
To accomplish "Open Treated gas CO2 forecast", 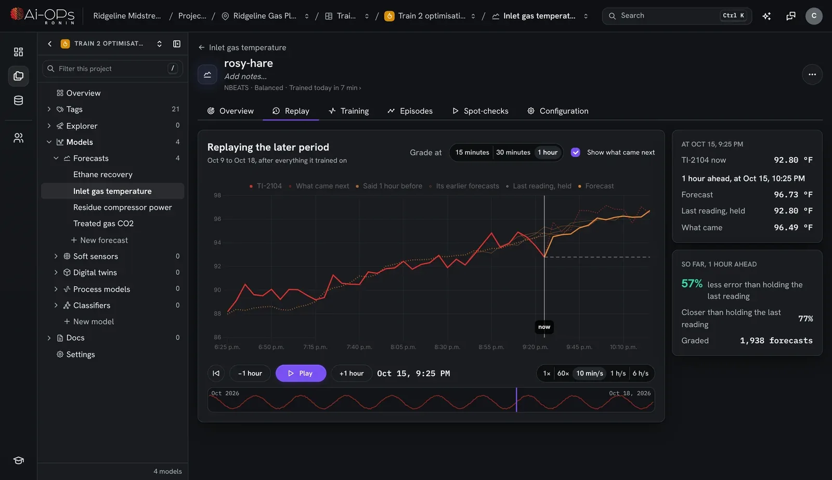I will (103, 223).
